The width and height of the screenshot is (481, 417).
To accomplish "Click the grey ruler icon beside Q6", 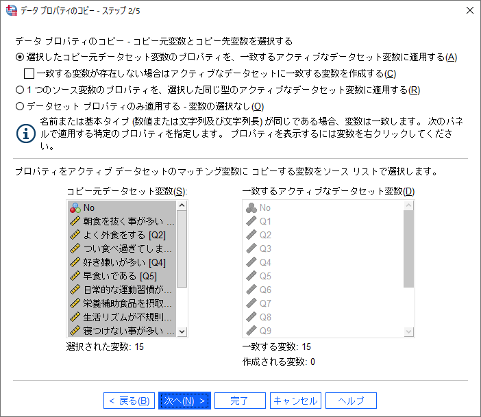I will coord(251,290).
